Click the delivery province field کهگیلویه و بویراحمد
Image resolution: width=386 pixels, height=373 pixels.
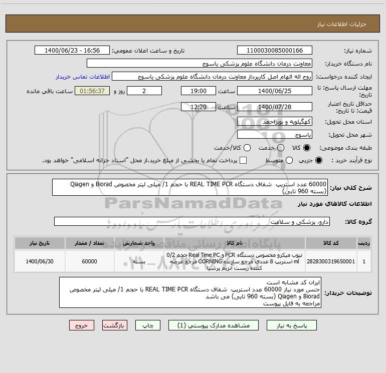[275, 121]
